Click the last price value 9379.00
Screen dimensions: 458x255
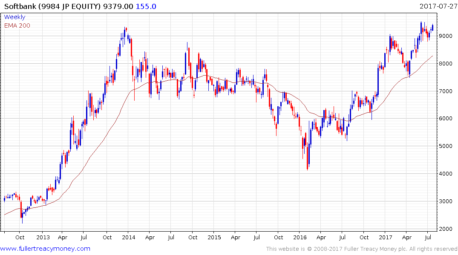[118, 6]
